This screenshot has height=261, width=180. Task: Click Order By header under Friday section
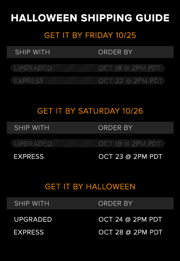[x=115, y=52]
